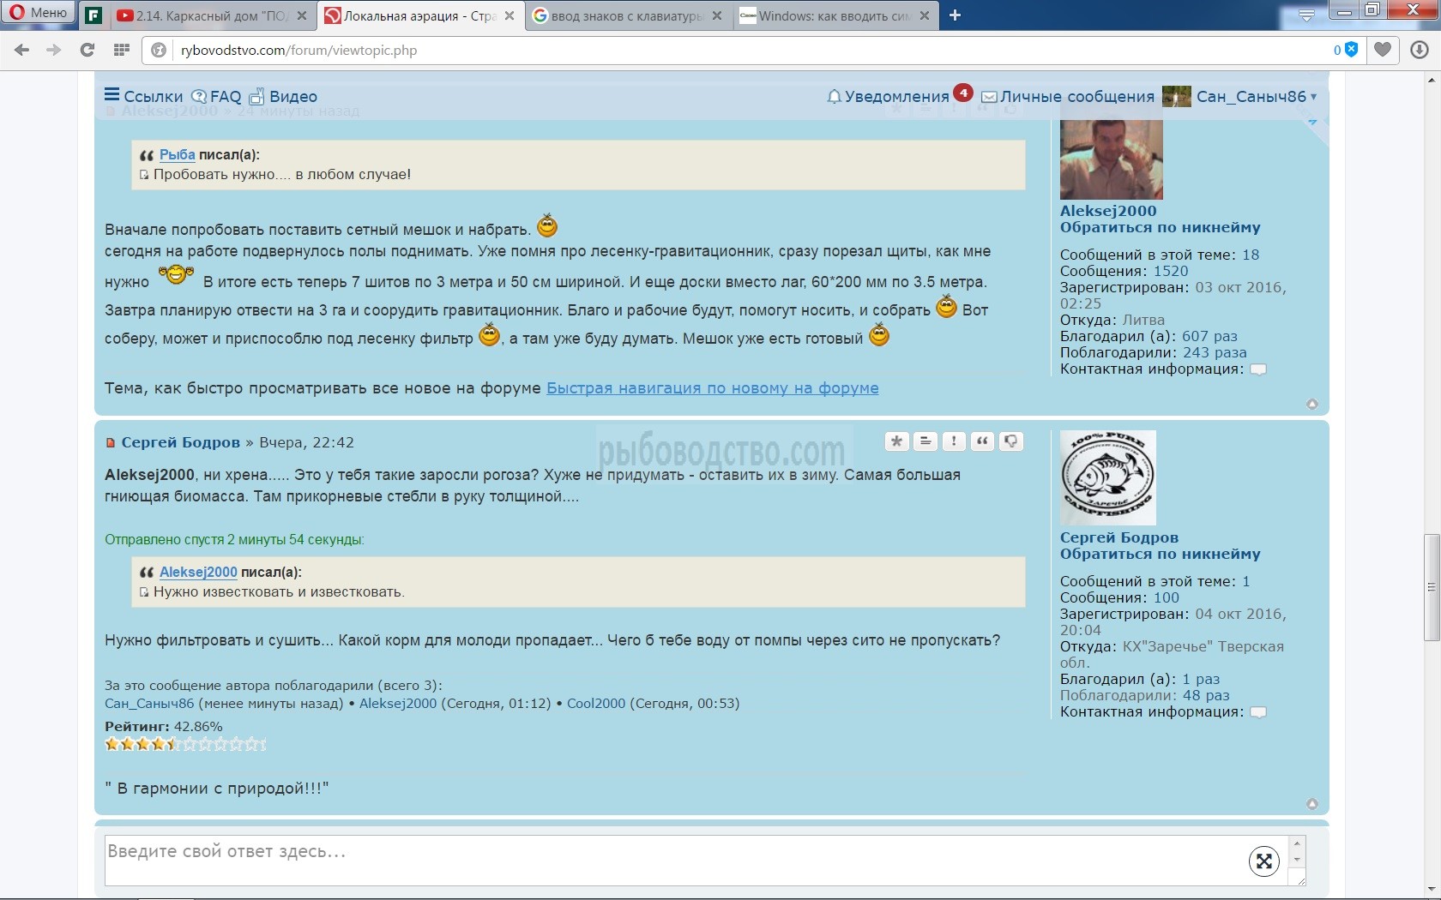Reload the current page
1441x900 pixels.
87,51
